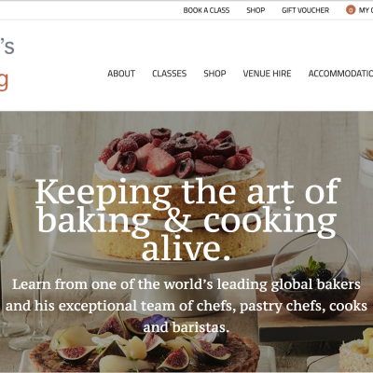Click the grey logo text ending in 's
The image size is (373, 373).
point(7,47)
